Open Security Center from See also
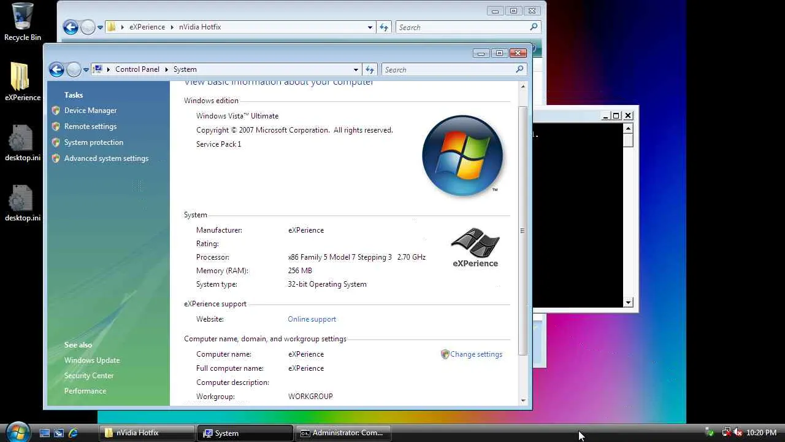This screenshot has height=442, width=785. (89, 376)
